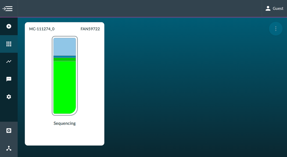Open the Start sequencing play icon
This screenshot has height=157, width=287.
pyautogui.click(x=9, y=26)
